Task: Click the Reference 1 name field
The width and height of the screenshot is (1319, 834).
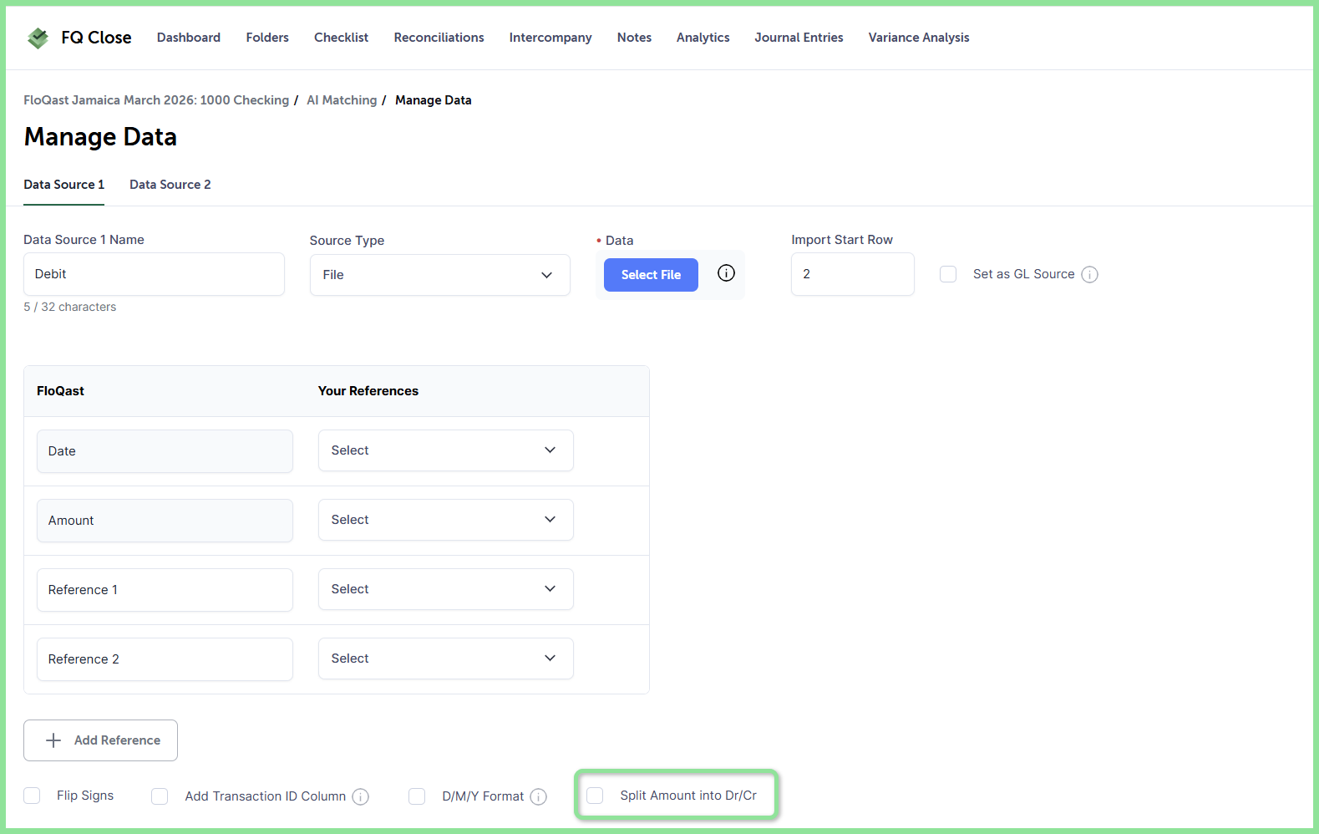Action: coord(165,590)
